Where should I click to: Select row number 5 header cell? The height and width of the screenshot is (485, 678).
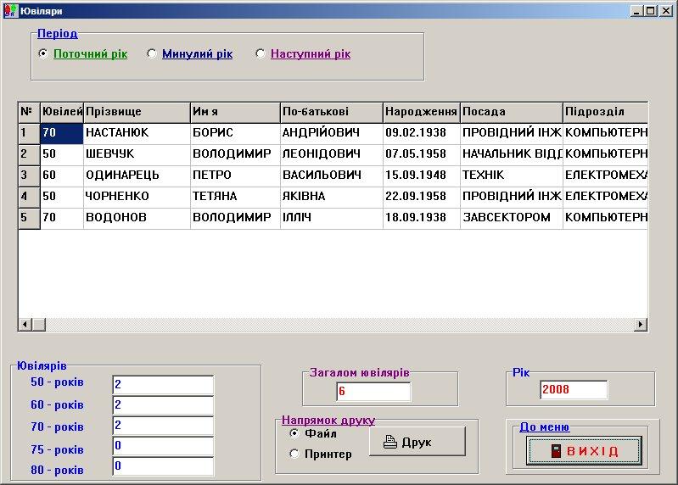pos(30,218)
